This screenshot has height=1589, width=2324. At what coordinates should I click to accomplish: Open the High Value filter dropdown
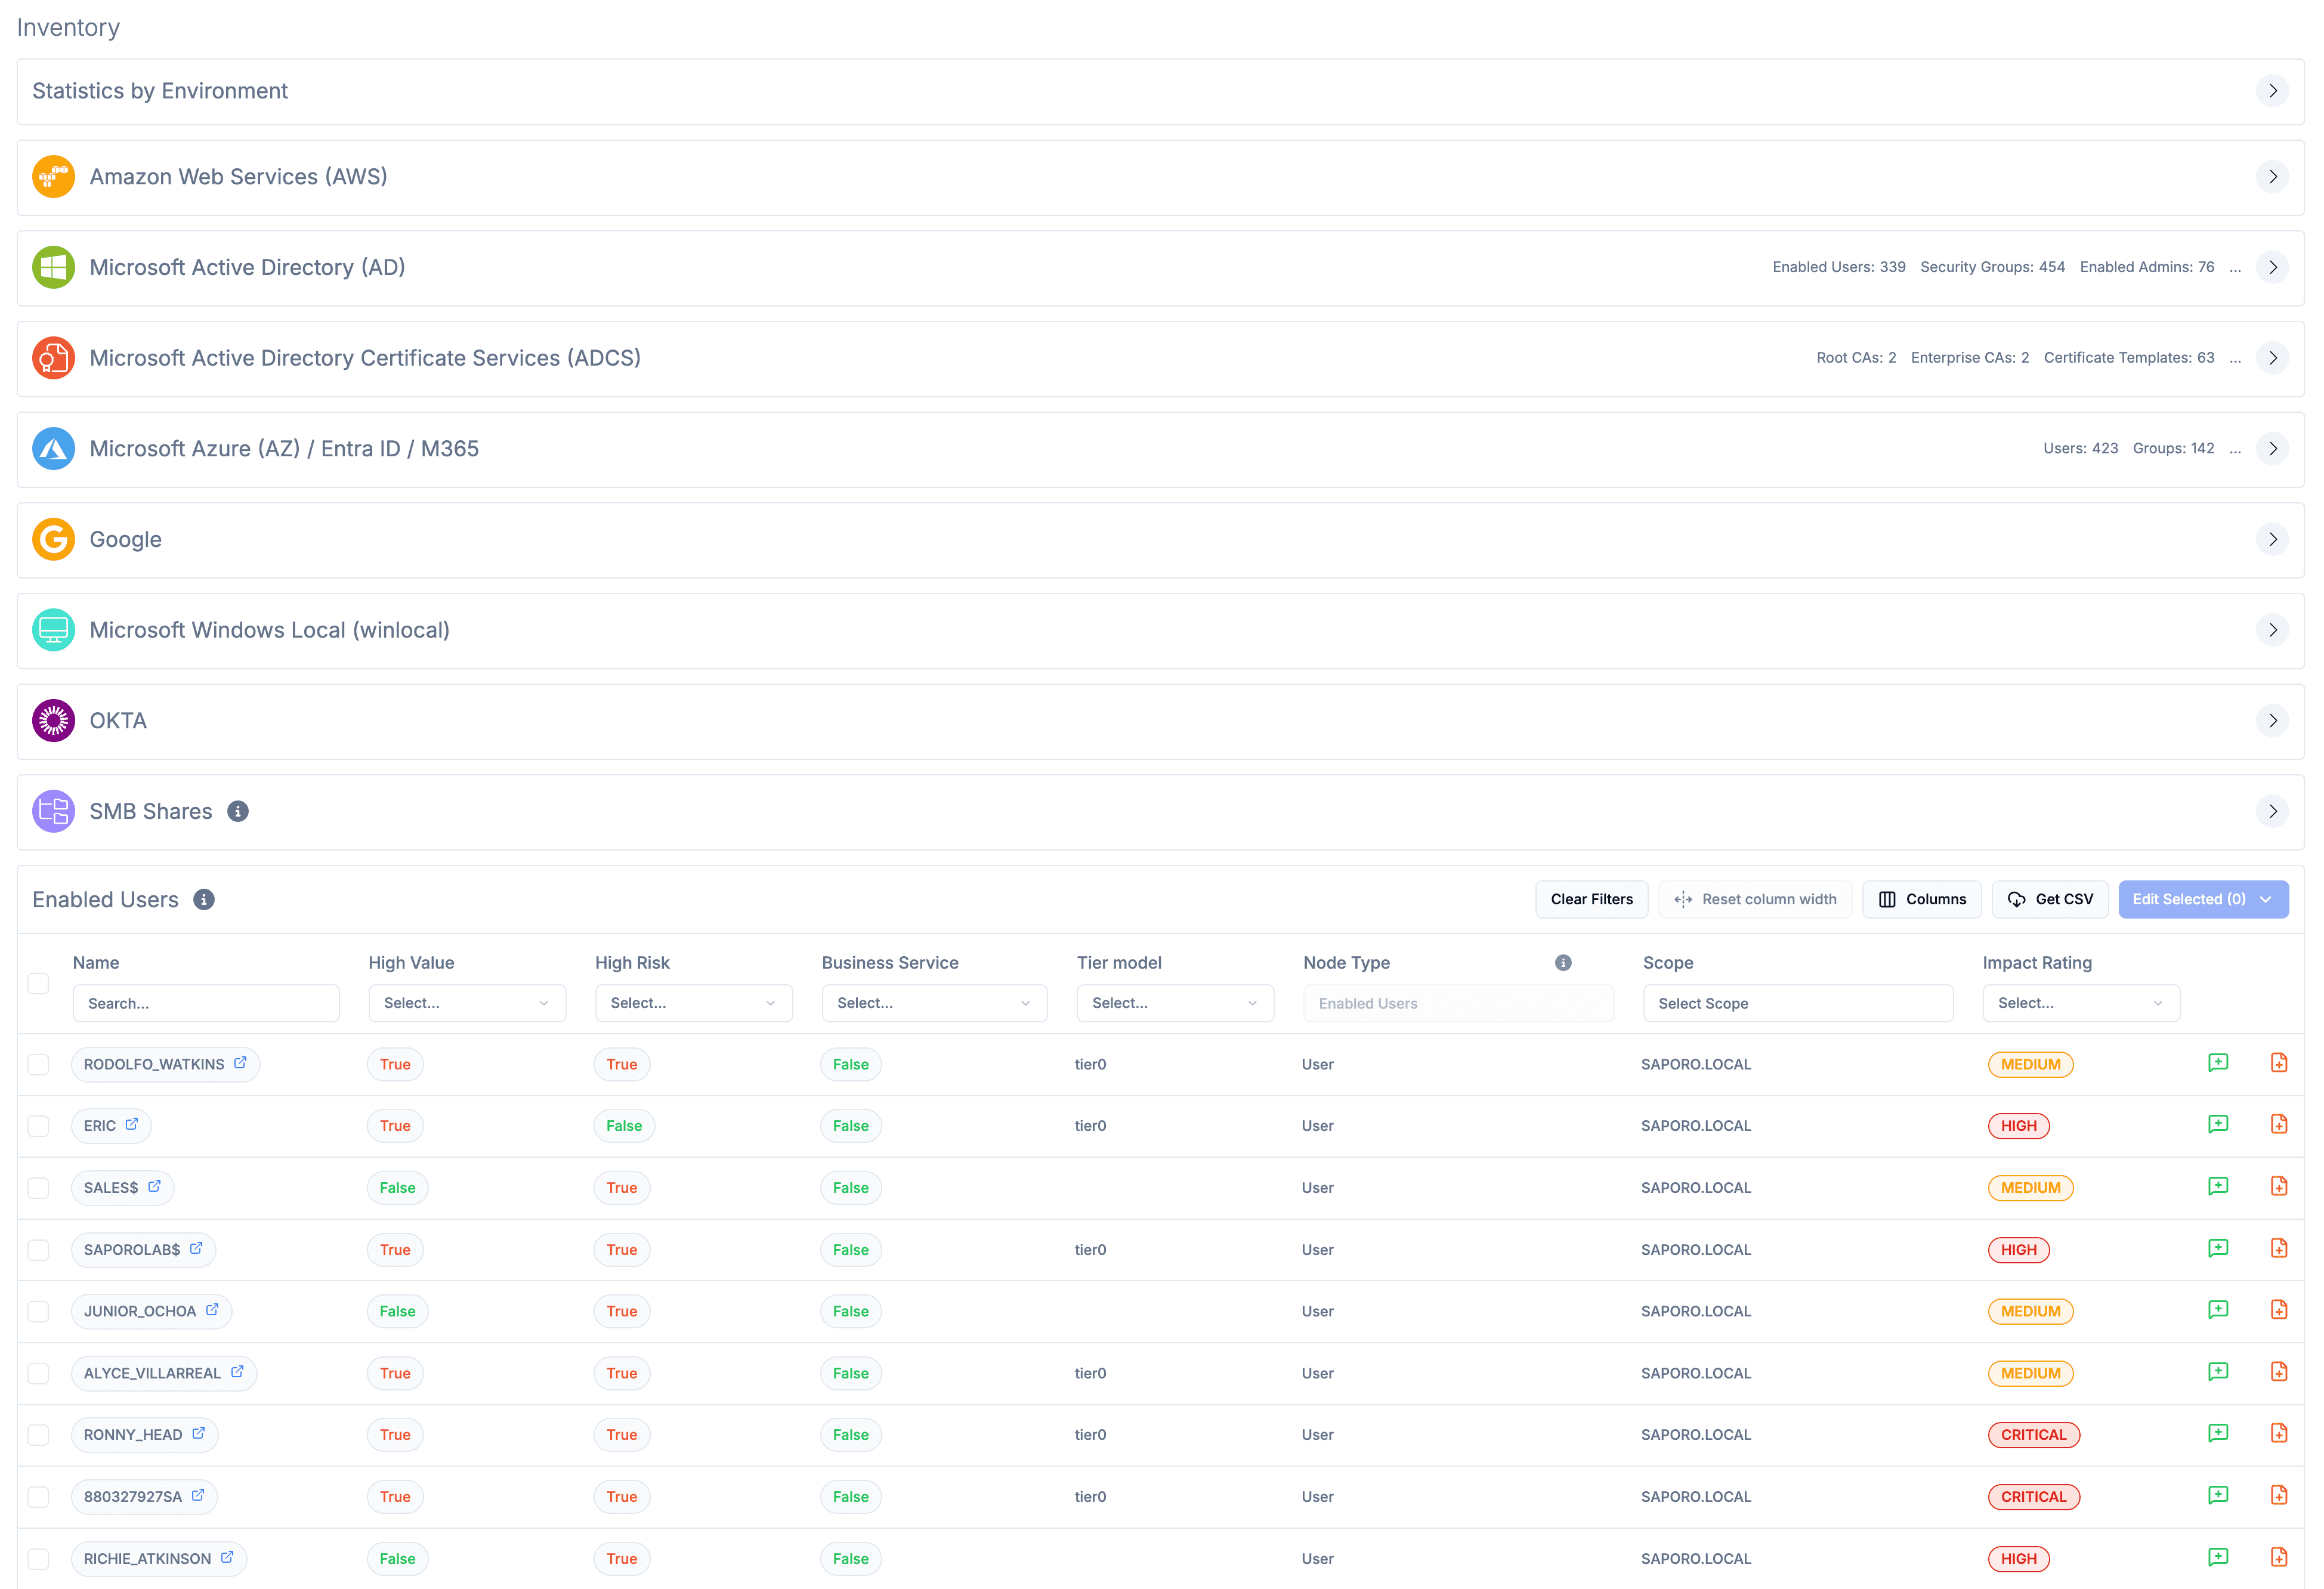(x=467, y=1003)
